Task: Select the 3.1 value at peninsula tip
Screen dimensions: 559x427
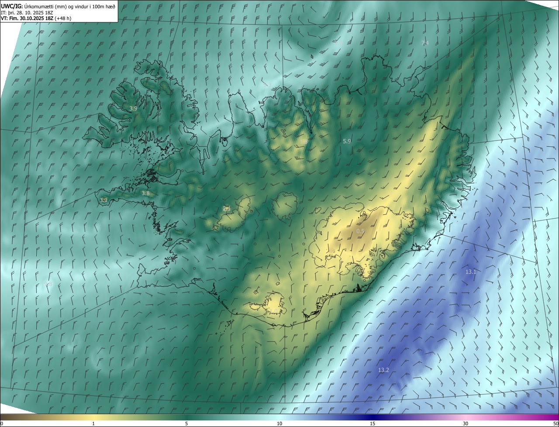Action: click(x=104, y=200)
